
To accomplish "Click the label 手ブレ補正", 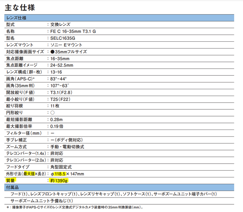I will [x=17, y=140].
